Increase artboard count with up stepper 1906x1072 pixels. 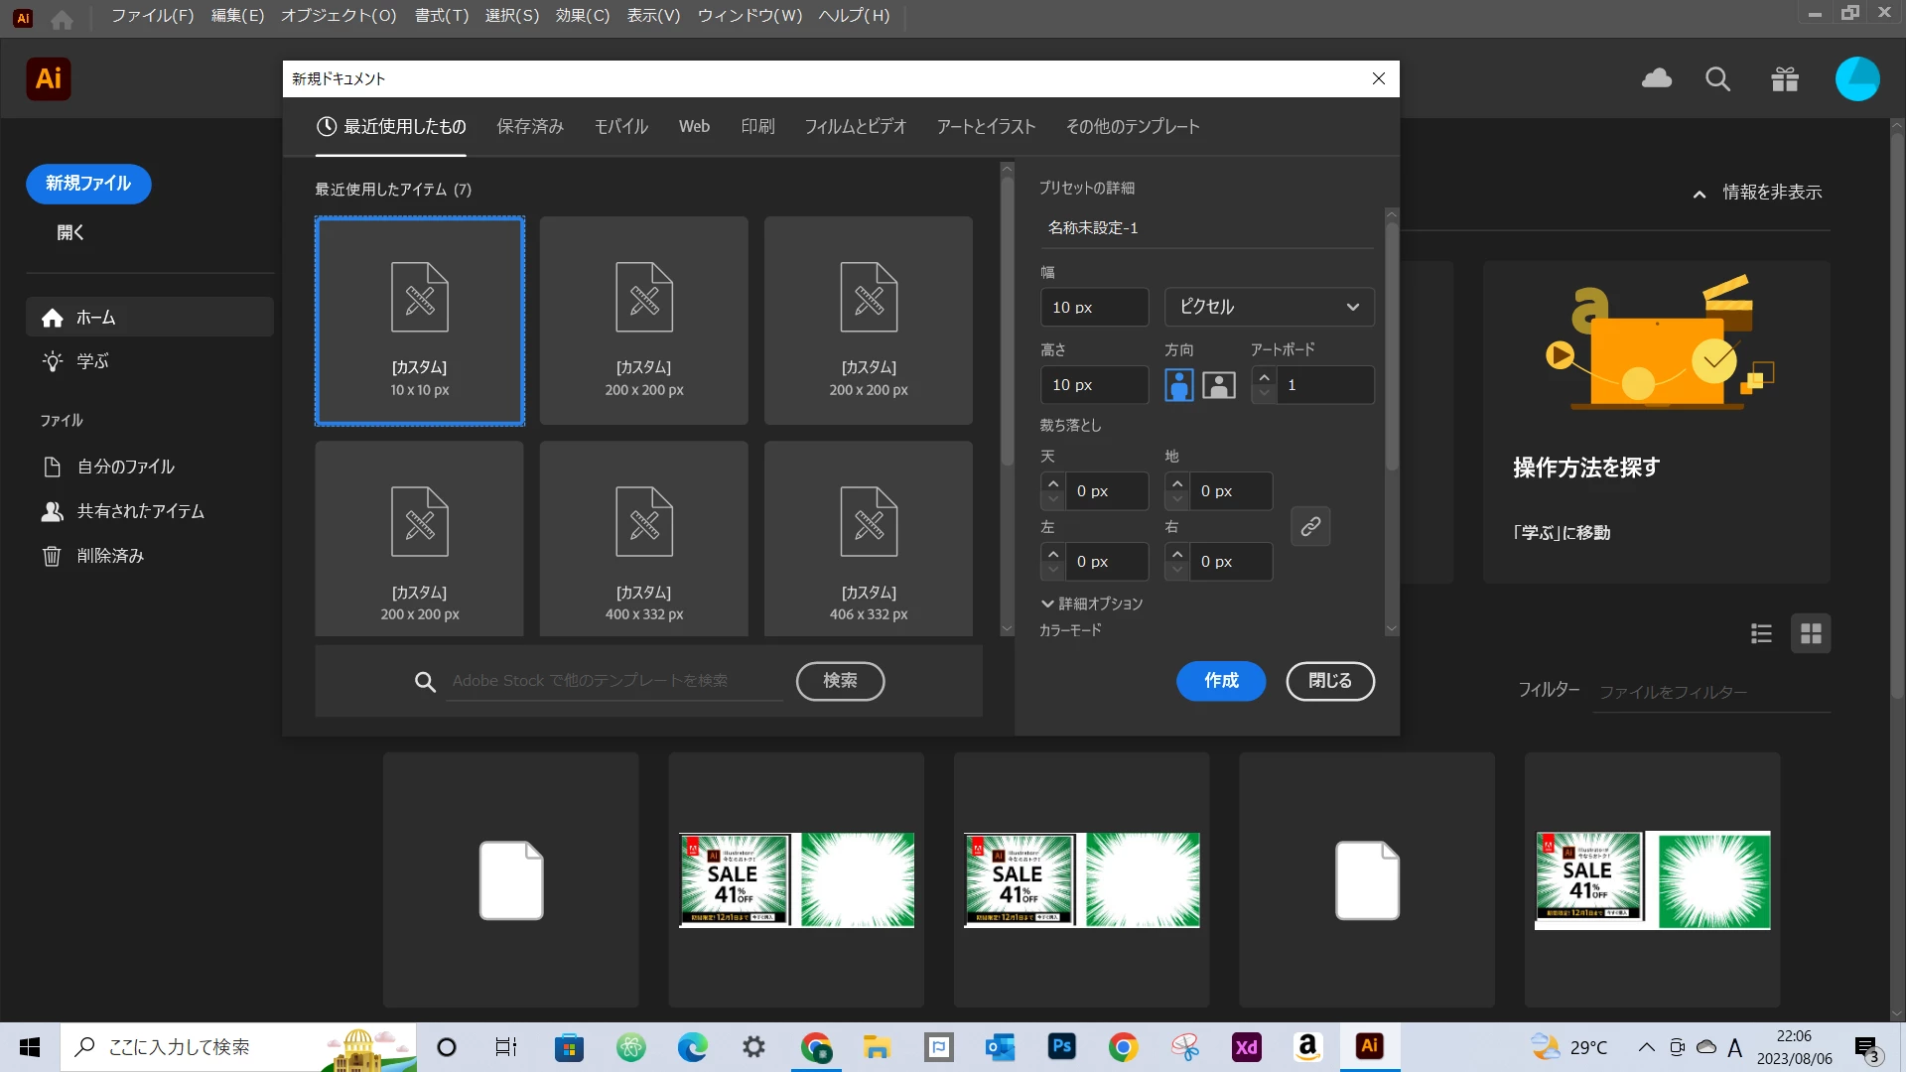1264,377
